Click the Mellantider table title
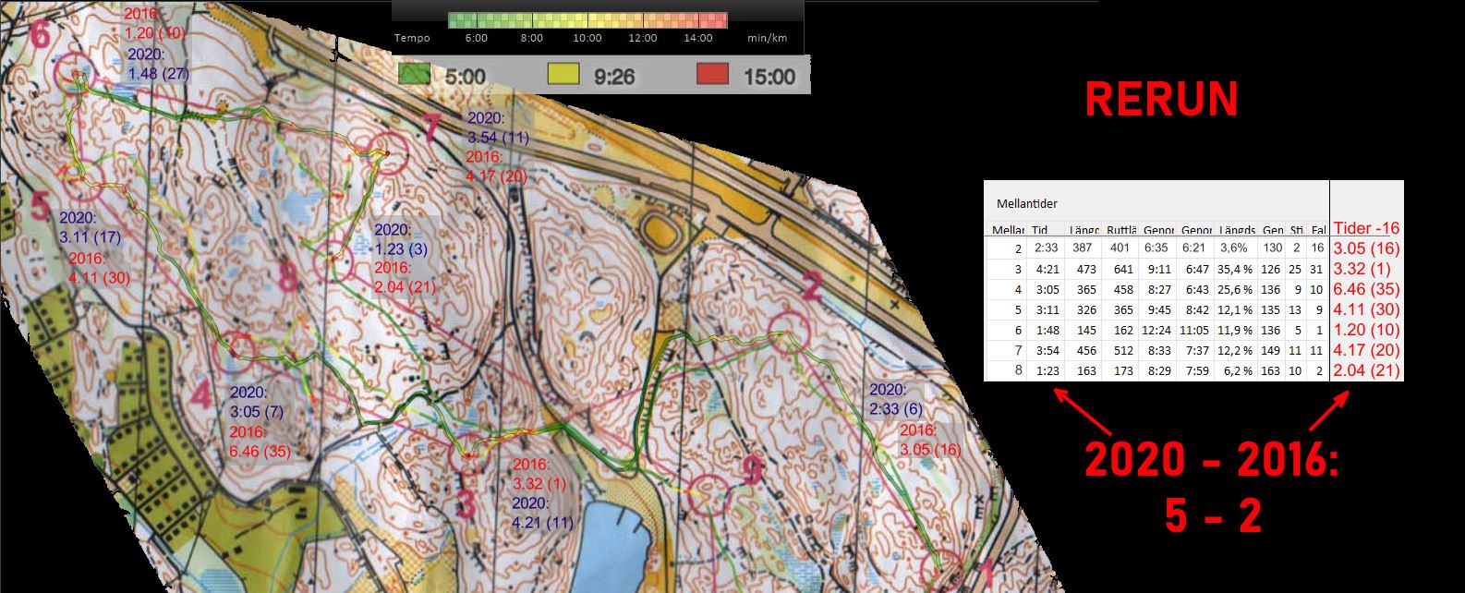This screenshot has width=1465, height=593. (x=1027, y=203)
